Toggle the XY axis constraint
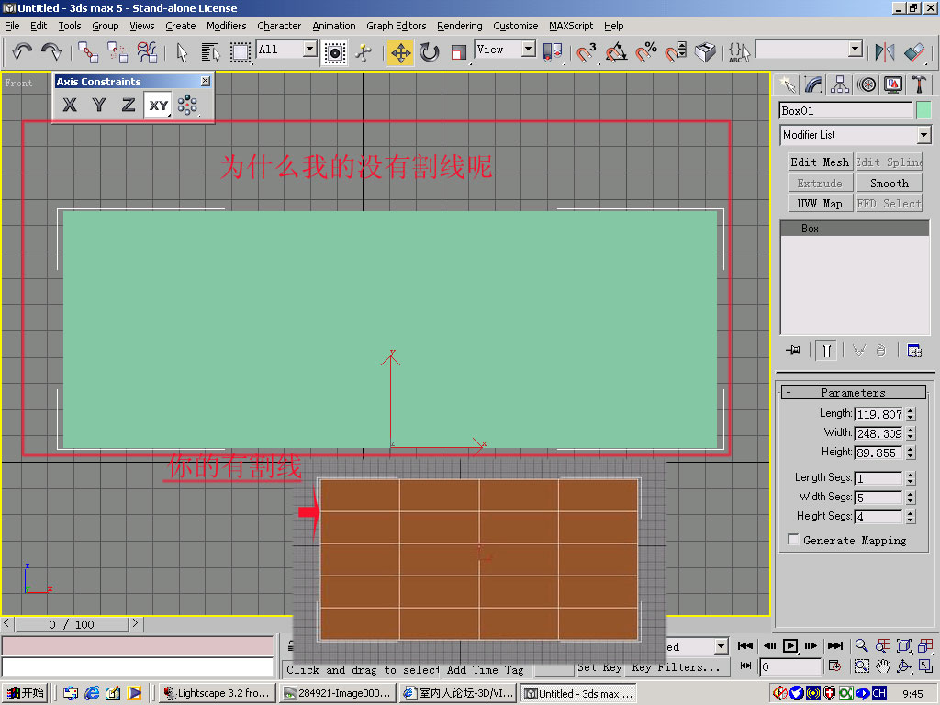Screen dimensions: 940x705 (159, 106)
